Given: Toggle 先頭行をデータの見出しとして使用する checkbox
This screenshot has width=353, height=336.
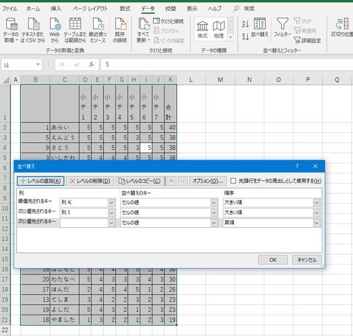Looking at the screenshot, I should pos(233,181).
